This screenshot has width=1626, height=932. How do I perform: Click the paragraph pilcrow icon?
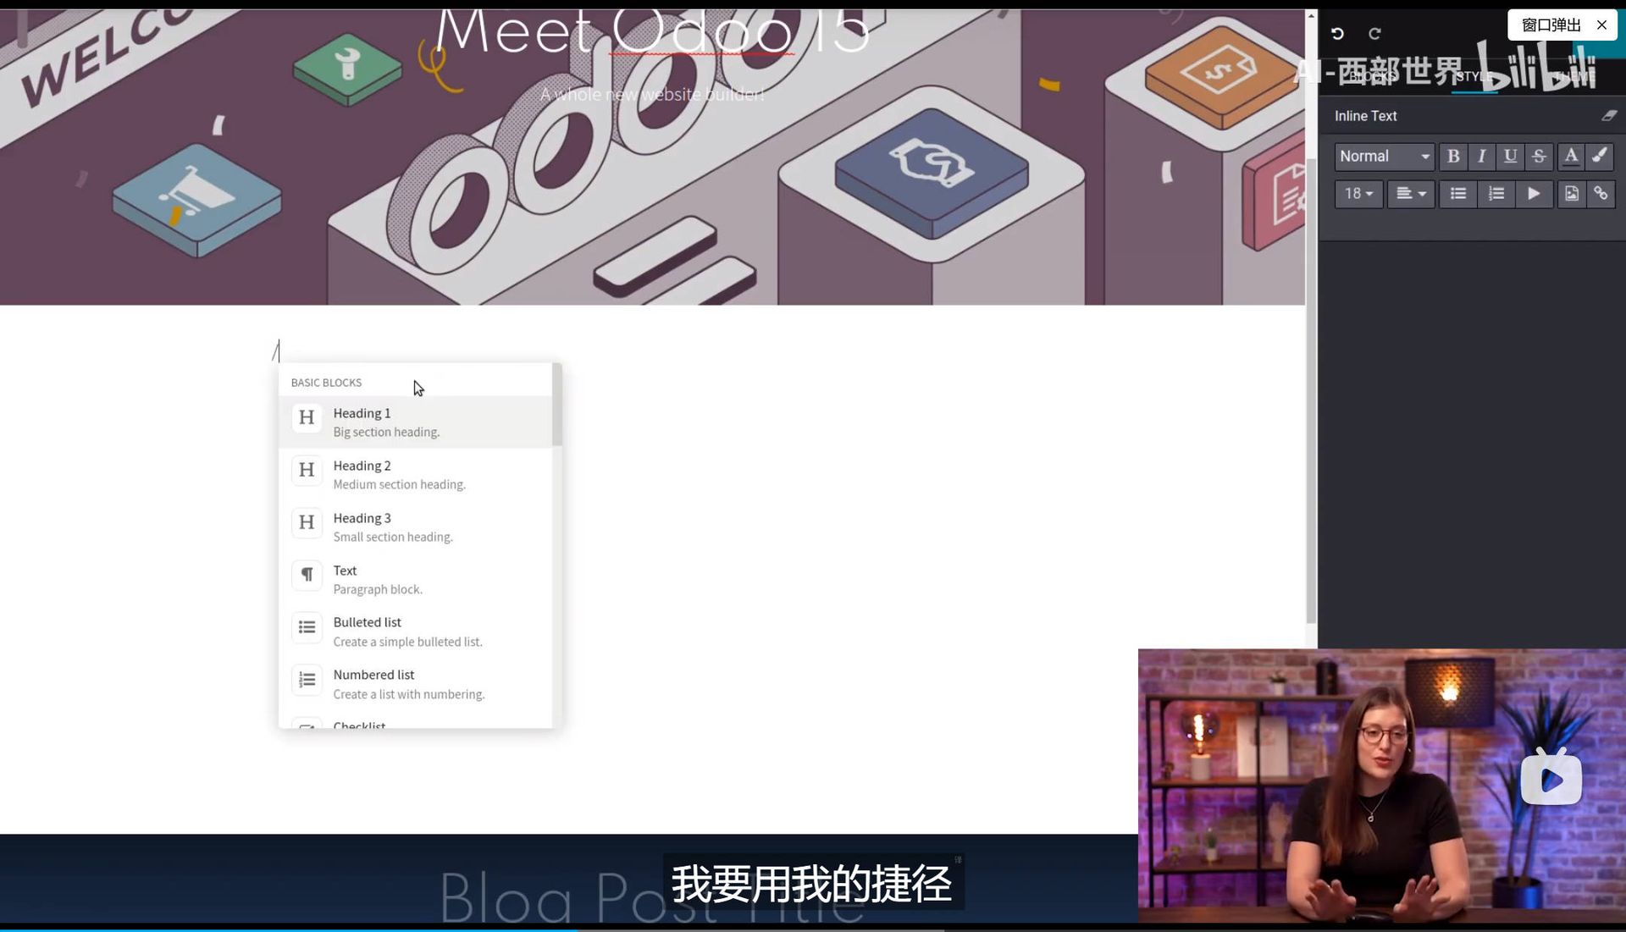coord(307,575)
